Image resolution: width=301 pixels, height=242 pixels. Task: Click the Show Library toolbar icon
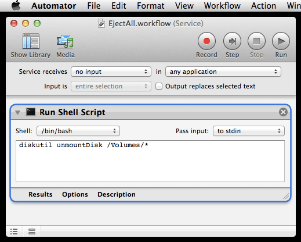pyautogui.click(x=31, y=41)
